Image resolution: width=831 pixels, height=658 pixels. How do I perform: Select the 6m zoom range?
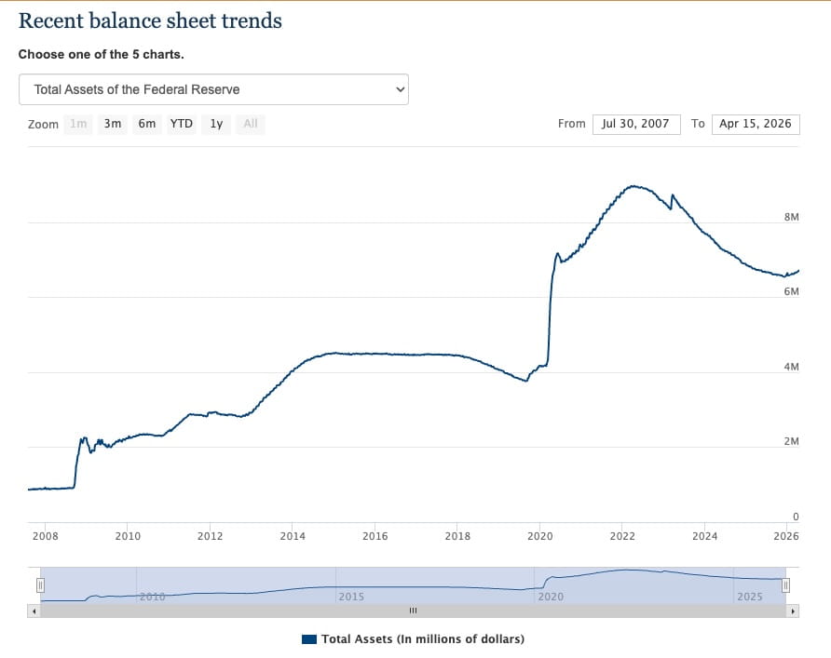pyautogui.click(x=146, y=124)
